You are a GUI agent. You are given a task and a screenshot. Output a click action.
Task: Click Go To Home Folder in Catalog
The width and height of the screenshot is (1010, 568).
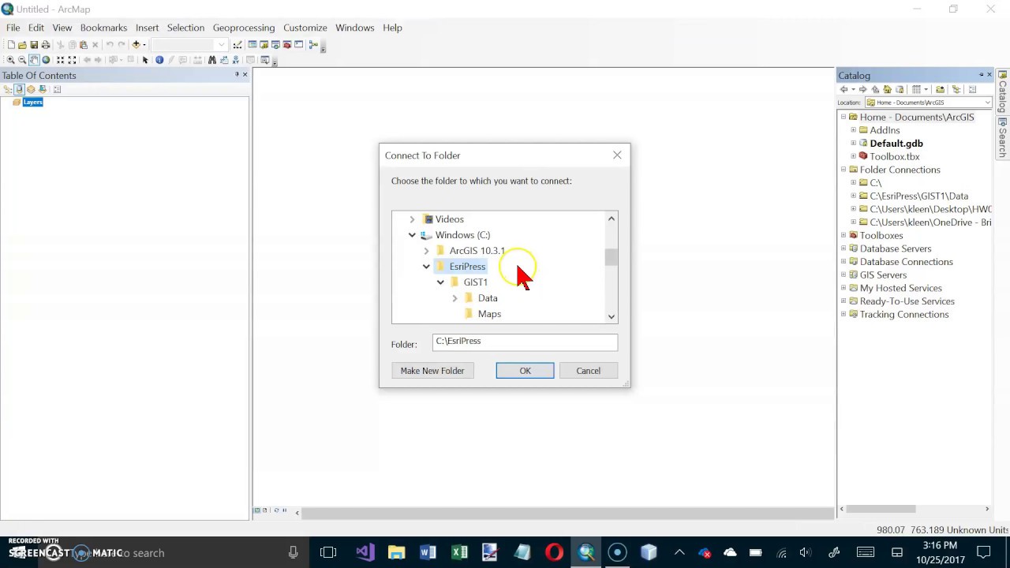pyautogui.click(x=887, y=89)
